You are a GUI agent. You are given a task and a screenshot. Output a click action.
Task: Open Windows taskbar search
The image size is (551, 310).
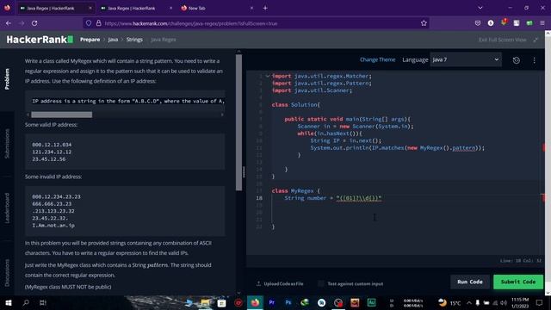[x=26, y=302]
